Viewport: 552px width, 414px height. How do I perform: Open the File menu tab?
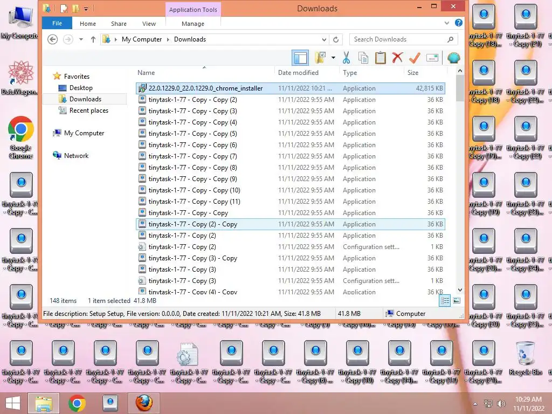point(57,23)
